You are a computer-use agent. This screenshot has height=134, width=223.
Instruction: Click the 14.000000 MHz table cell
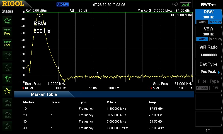(117, 128)
